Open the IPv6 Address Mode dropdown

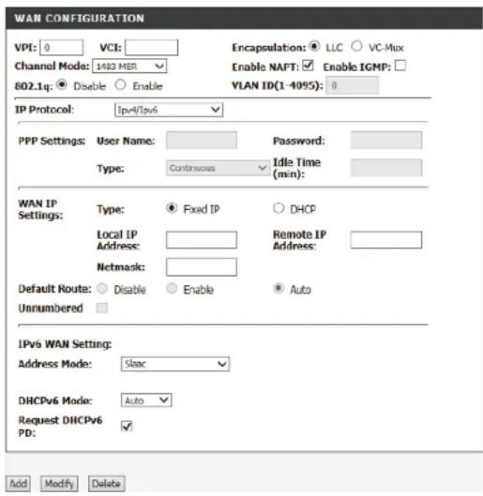(175, 364)
